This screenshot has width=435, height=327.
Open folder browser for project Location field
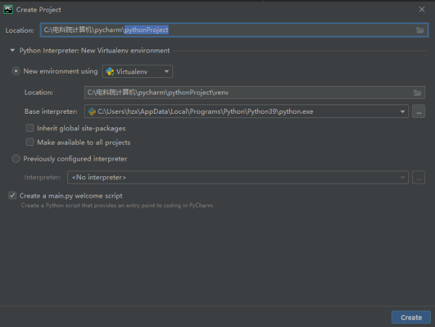420,30
